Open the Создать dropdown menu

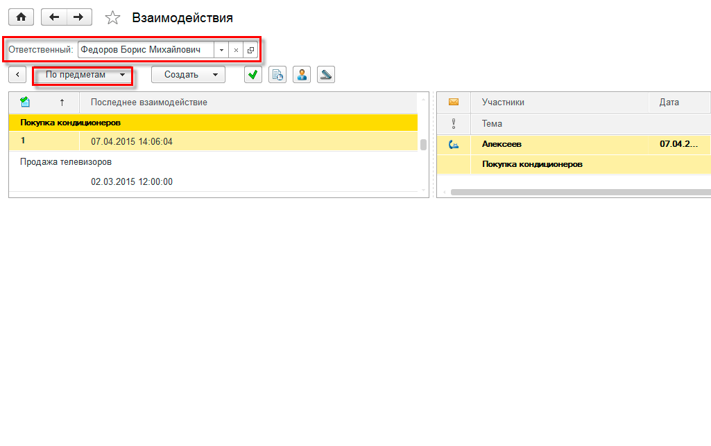pyautogui.click(x=188, y=75)
